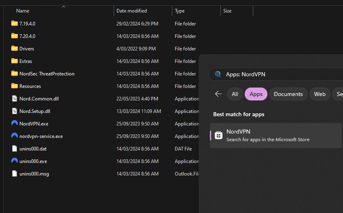Click the Nord.Common.dll file icon
The height and width of the screenshot is (213, 343).
coord(15,98)
